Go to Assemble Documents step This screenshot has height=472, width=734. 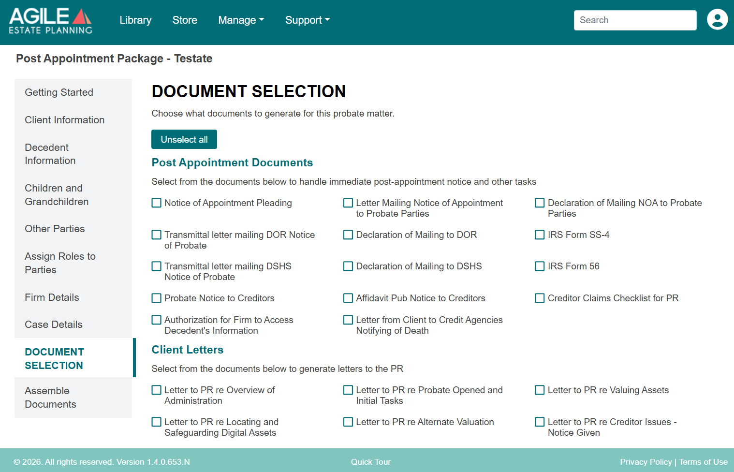(x=73, y=398)
